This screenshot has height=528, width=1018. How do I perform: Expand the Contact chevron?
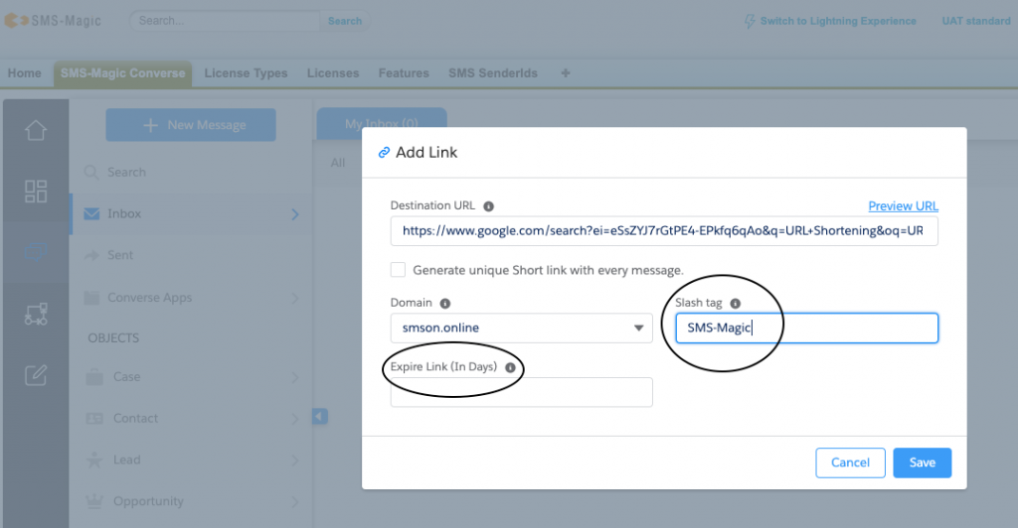(295, 419)
